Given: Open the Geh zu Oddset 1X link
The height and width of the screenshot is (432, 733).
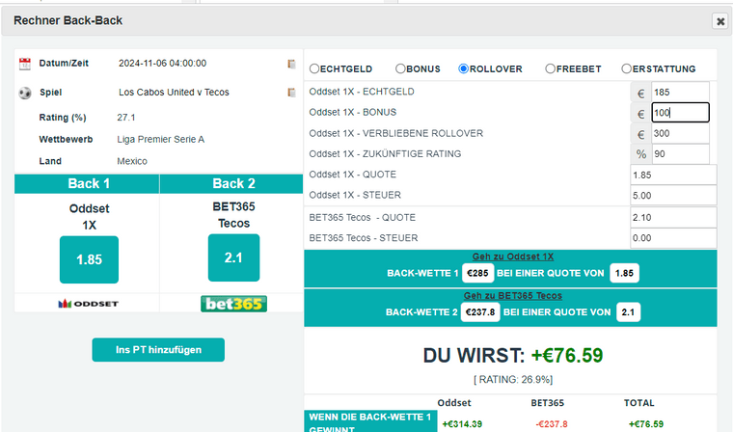Looking at the screenshot, I should tap(513, 256).
